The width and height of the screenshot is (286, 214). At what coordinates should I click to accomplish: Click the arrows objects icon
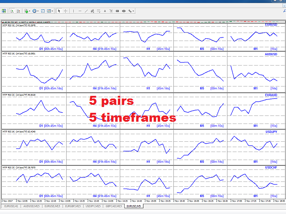(x=130, y=11)
